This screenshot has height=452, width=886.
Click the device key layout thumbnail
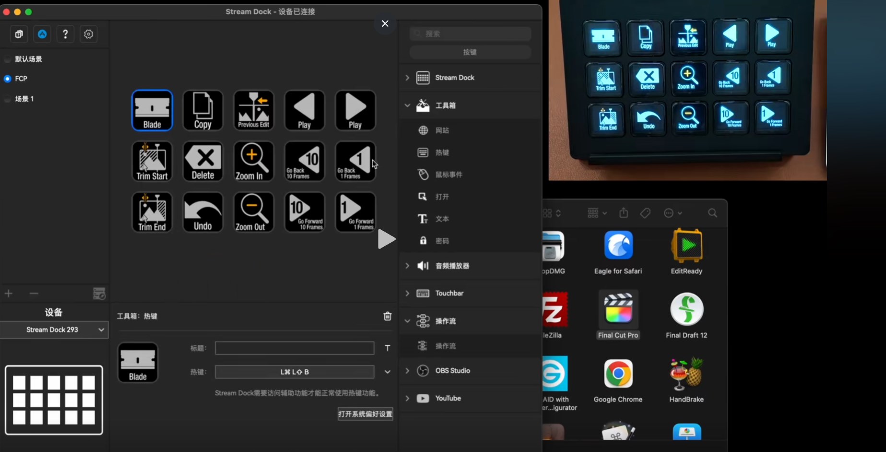pos(54,400)
